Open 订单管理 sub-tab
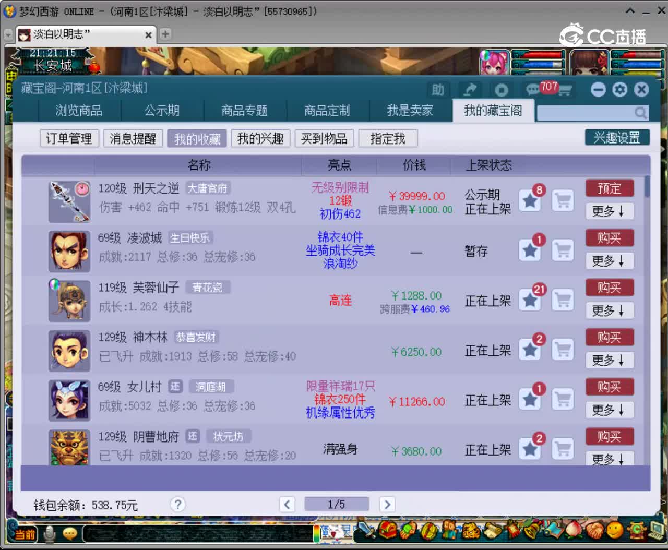The width and height of the screenshot is (668, 550). coord(69,138)
